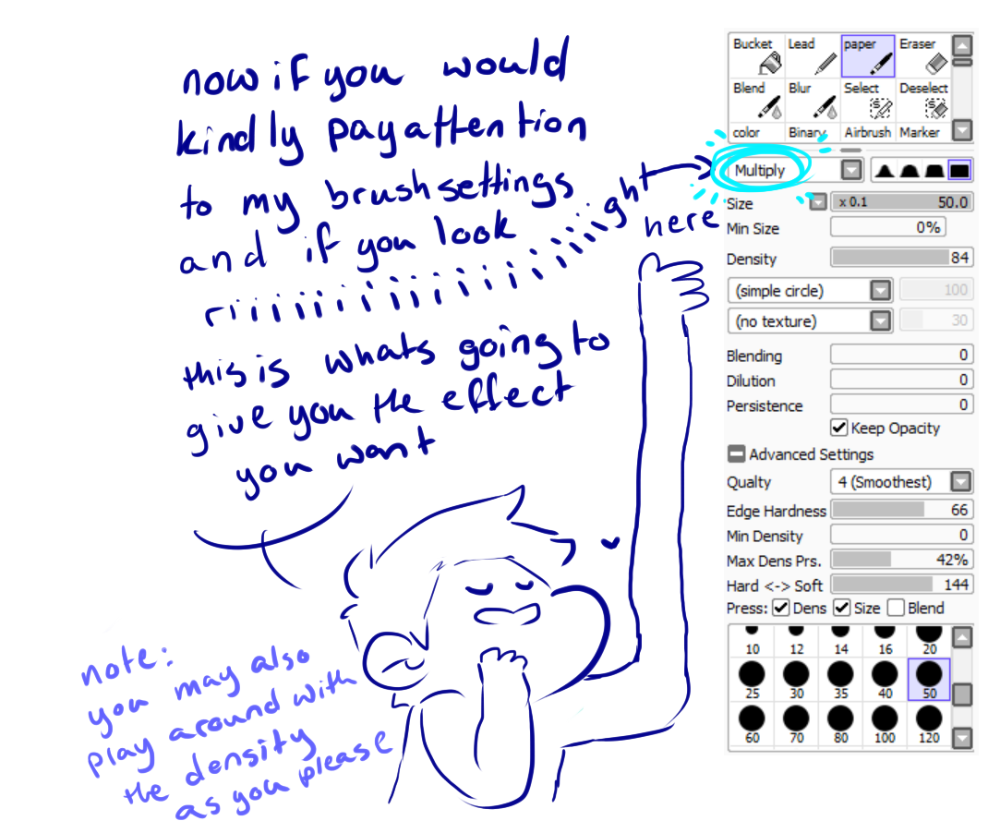The height and width of the screenshot is (833, 1000).
Task: Select the Lead pencil tool
Action: (x=811, y=56)
